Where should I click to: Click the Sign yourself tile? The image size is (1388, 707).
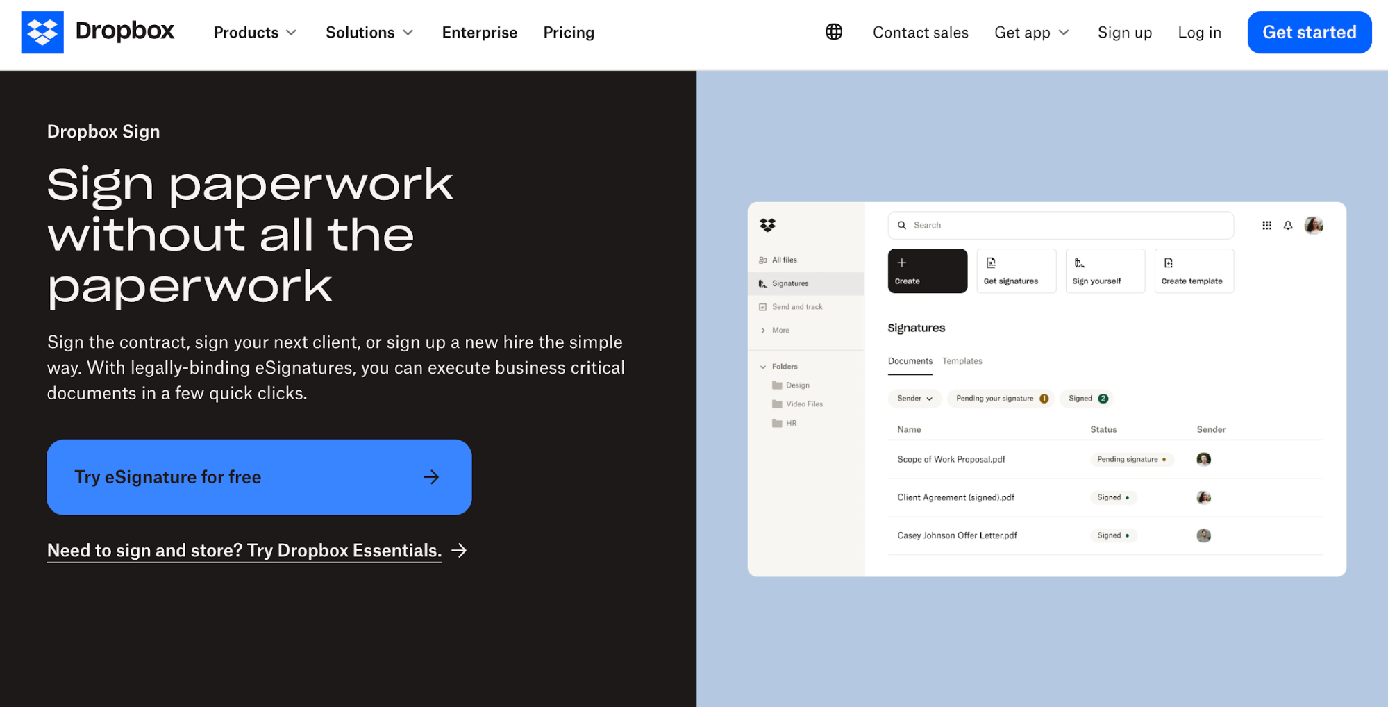tap(1105, 271)
